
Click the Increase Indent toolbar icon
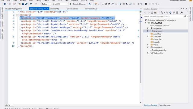(141, 4)
